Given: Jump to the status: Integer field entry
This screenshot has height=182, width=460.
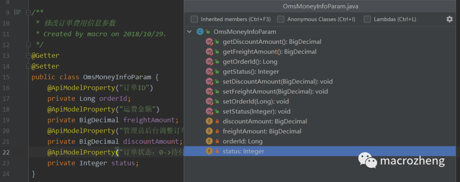Looking at the screenshot, I should [243, 151].
